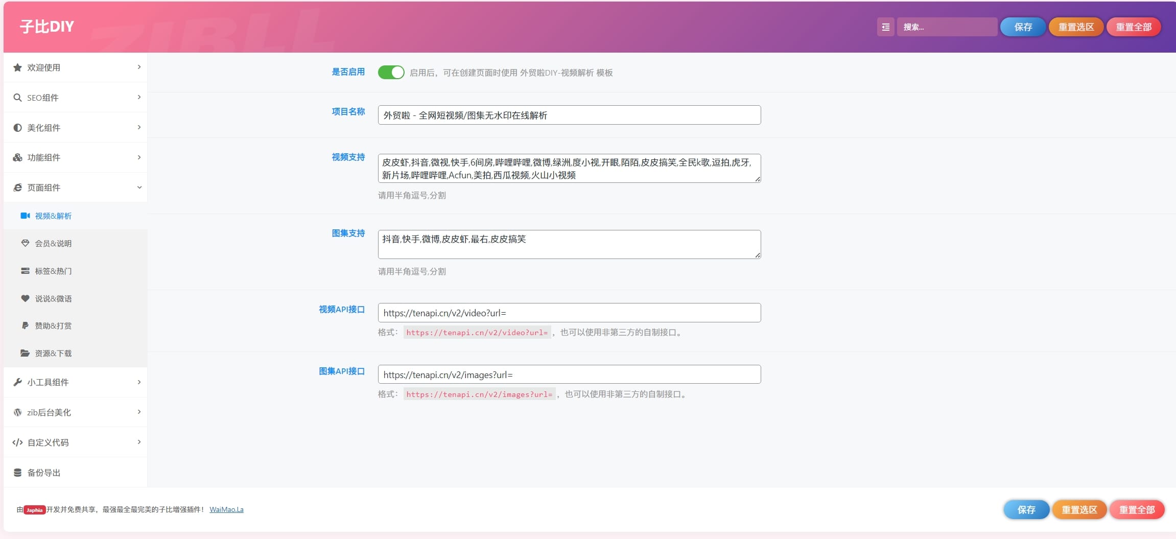Open the 赞助&打赏 submenu item

[x=76, y=325]
